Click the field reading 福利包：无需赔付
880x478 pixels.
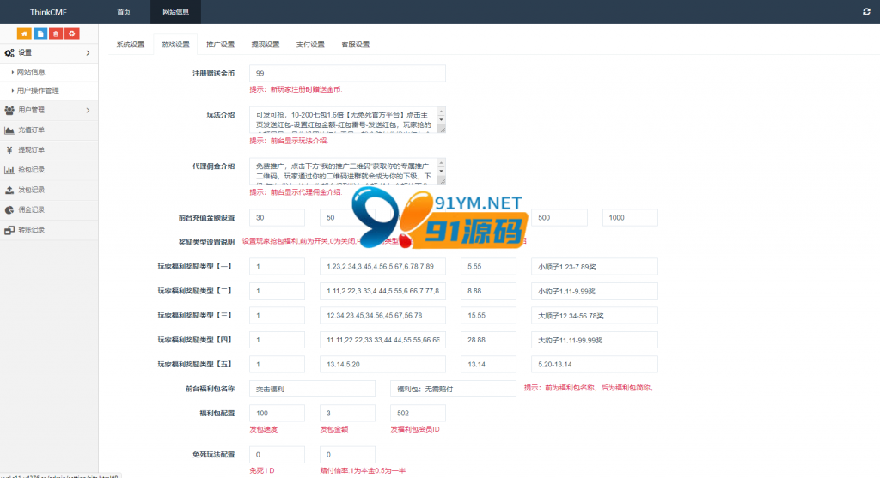click(x=453, y=389)
